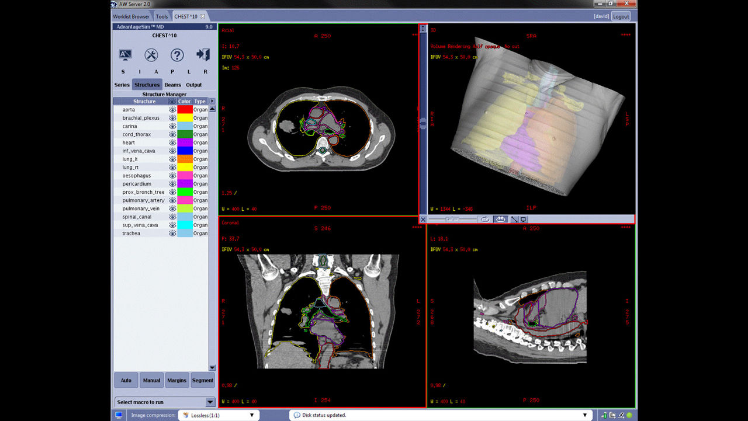This screenshot has height=421, width=748.
Task: Click the Type column header
Action: (200, 101)
